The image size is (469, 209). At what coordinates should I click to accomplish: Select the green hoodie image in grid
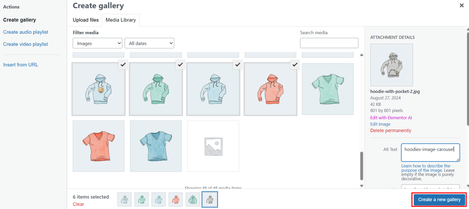pos(156,89)
